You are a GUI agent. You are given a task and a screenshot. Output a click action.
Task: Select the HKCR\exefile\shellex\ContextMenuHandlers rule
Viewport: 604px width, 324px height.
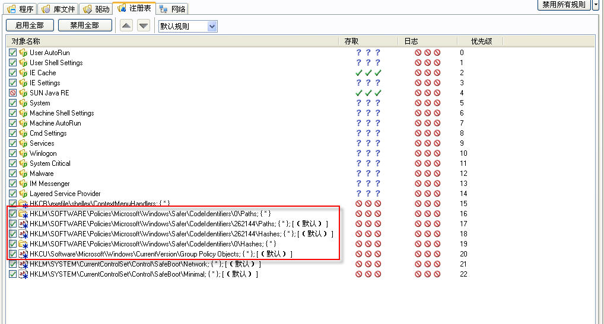(100, 203)
